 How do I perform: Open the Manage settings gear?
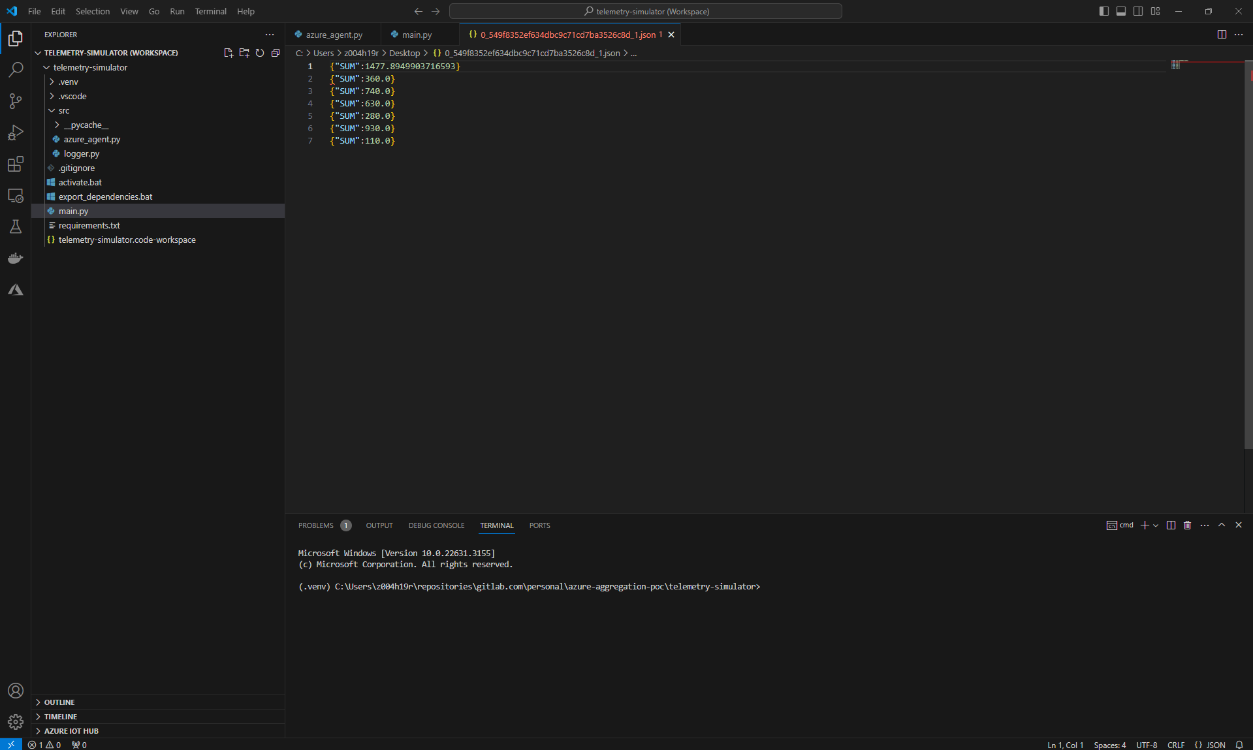(x=15, y=722)
